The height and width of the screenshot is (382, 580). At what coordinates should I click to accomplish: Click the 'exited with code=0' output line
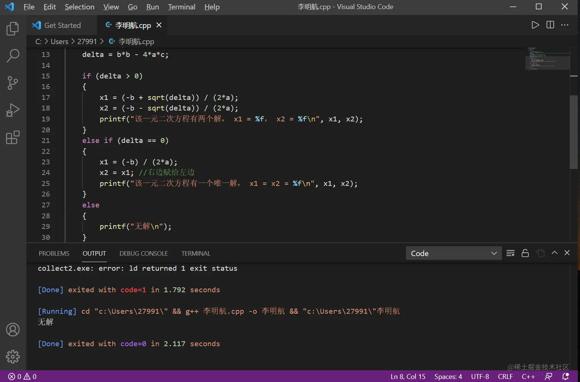click(x=129, y=344)
